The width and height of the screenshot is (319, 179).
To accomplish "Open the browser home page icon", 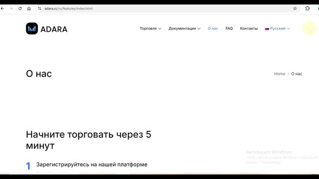I will pos(29,8).
